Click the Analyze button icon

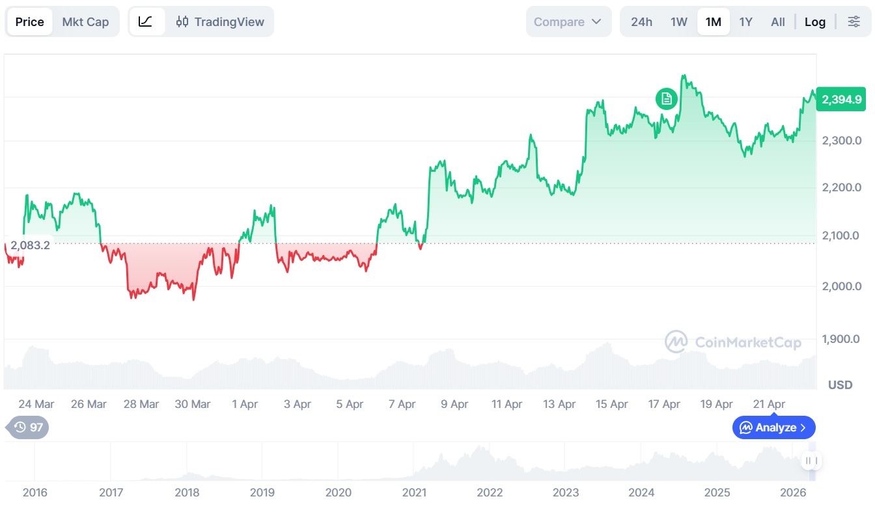pyautogui.click(x=745, y=427)
